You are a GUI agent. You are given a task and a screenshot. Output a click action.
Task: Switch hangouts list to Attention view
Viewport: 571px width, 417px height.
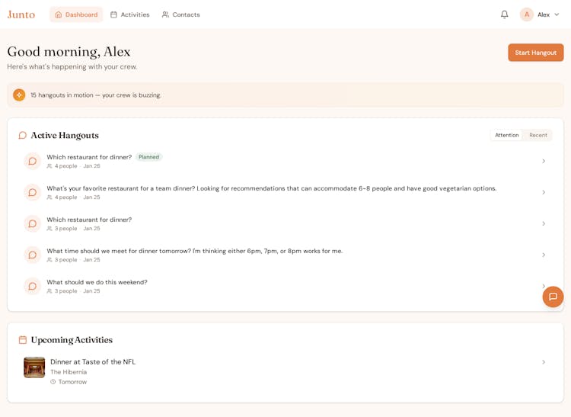pos(506,135)
